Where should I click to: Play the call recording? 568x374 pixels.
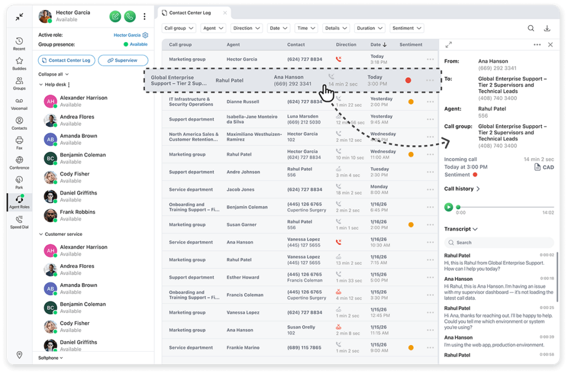449,207
